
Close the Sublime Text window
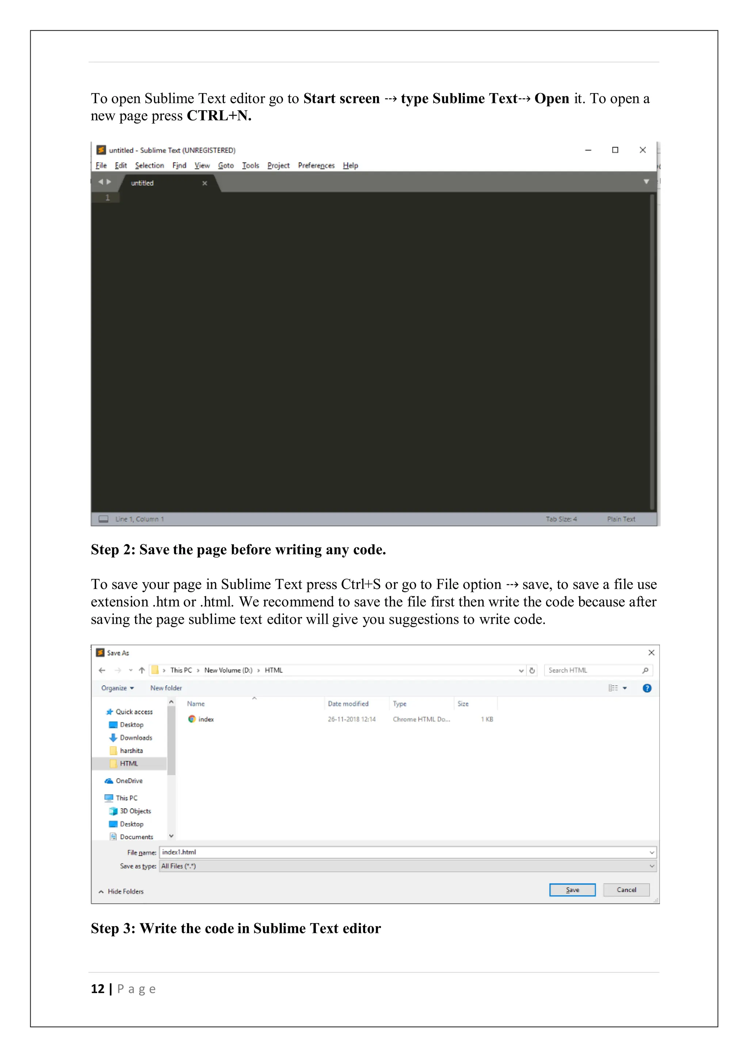(642, 150)
